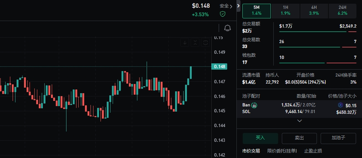The width and height of the screenshot is (362, 158).
Task: Collapse the side panel with arrow
Action: [239, 6]
